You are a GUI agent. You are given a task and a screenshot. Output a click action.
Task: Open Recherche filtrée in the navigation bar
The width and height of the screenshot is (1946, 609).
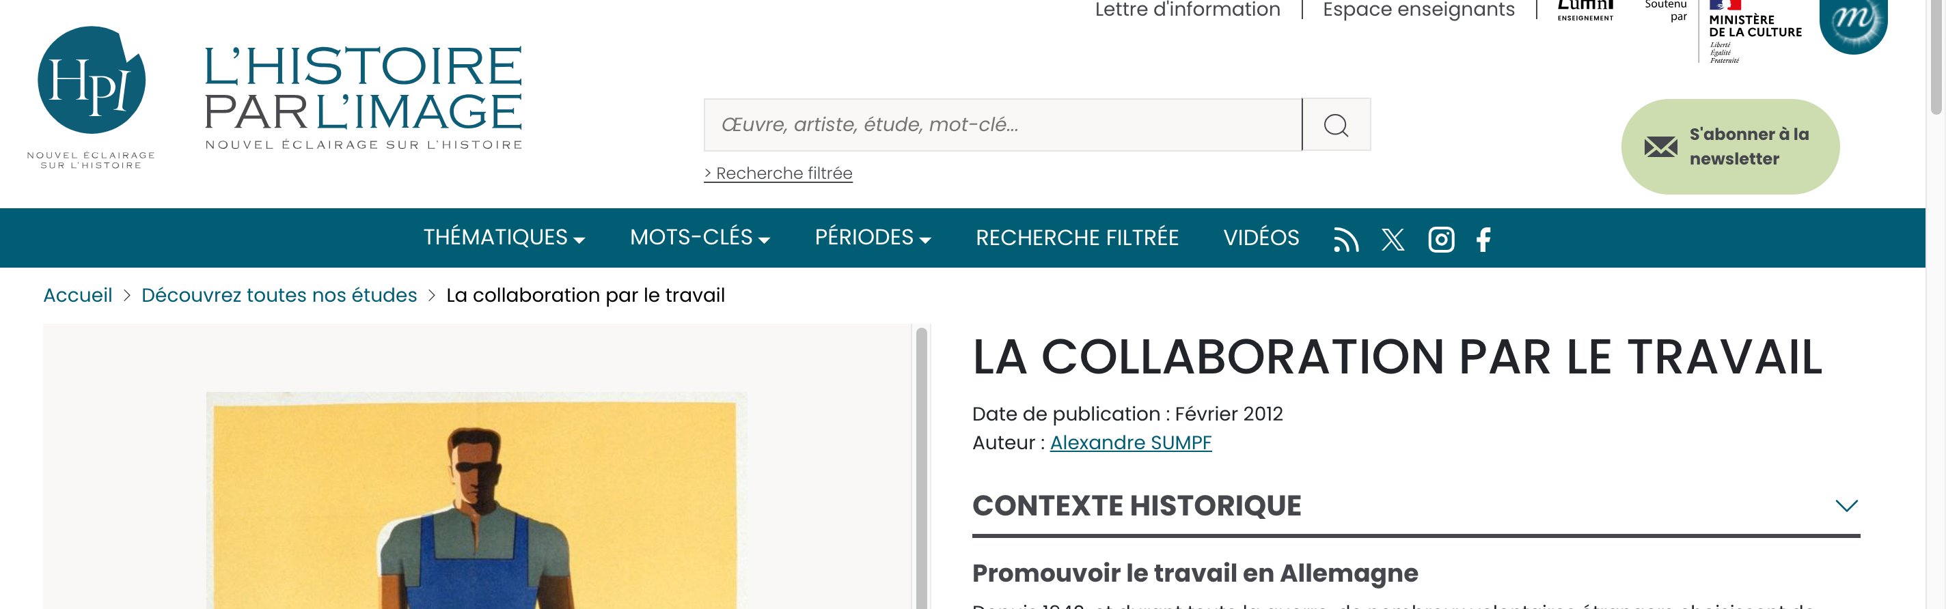1076,238
